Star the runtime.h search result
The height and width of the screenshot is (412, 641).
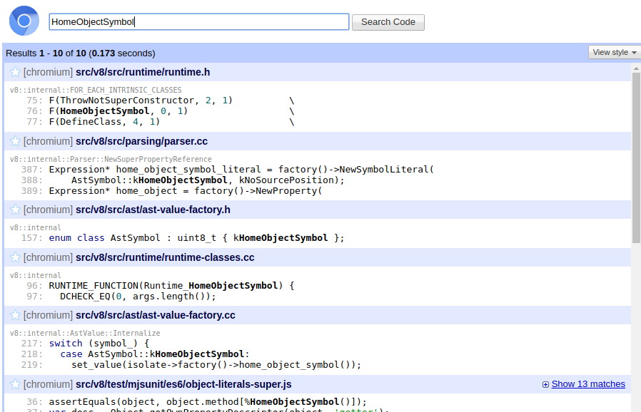[15, 72]
